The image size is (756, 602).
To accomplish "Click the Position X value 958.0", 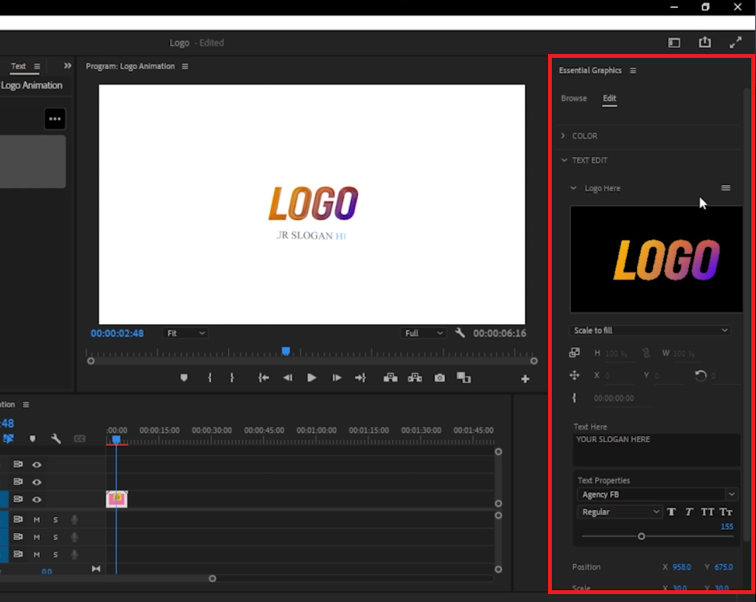I will click(x=681, y=567).
